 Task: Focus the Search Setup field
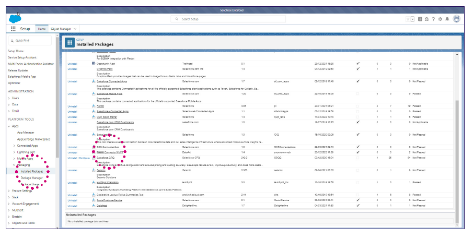(x=228, y=19)
